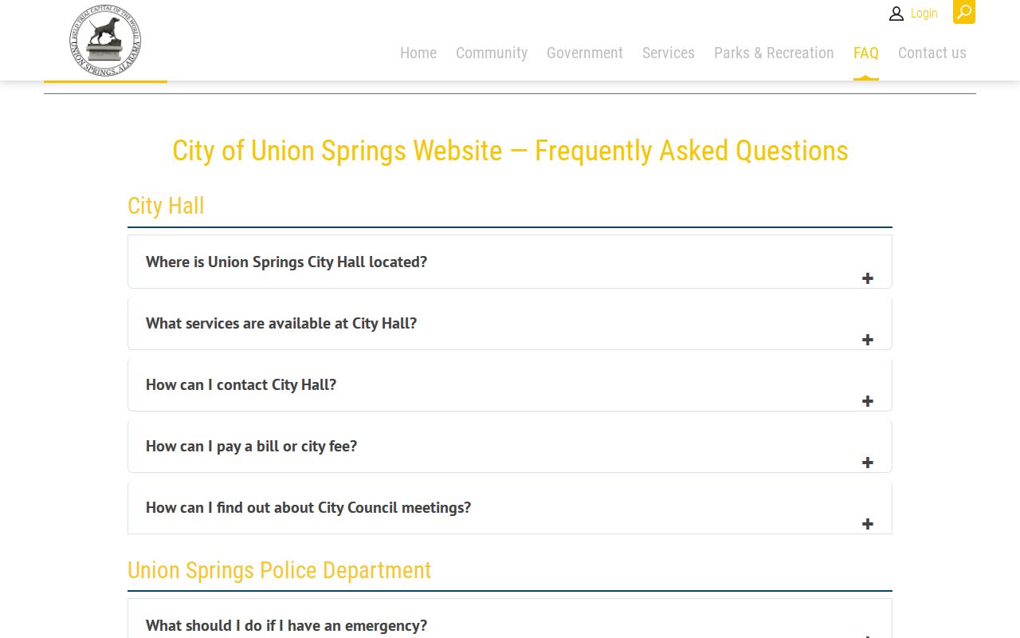Expand plus icon for City Council meetings question
Image resolution: width=1020 pixels, height=638 pixels.
point(868,524)
